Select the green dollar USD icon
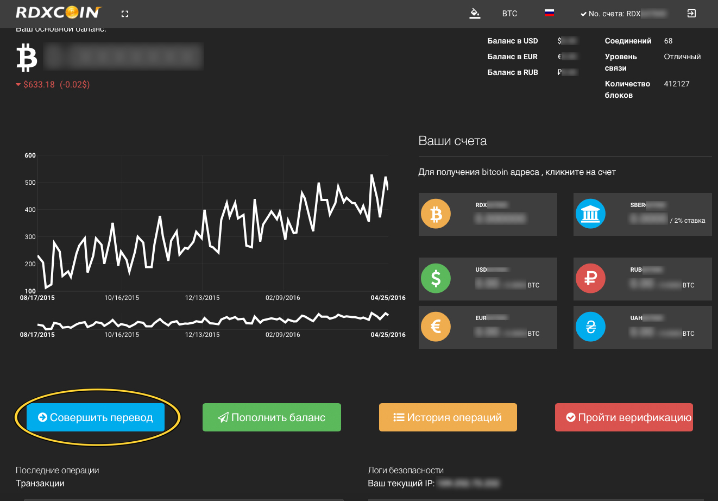The height and width of the screenshot is (501, 718). coord(436,278)
